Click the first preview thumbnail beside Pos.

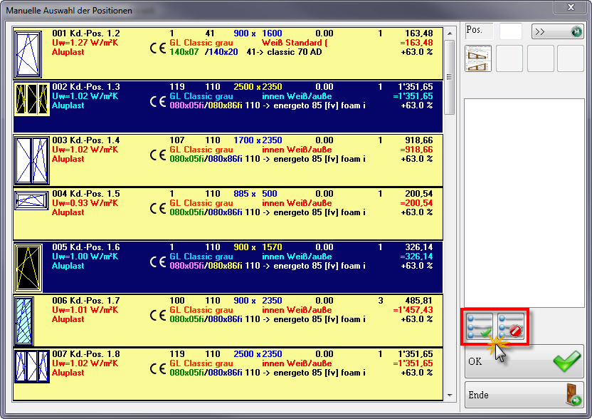pyautogui.click(x=478, y=58)
